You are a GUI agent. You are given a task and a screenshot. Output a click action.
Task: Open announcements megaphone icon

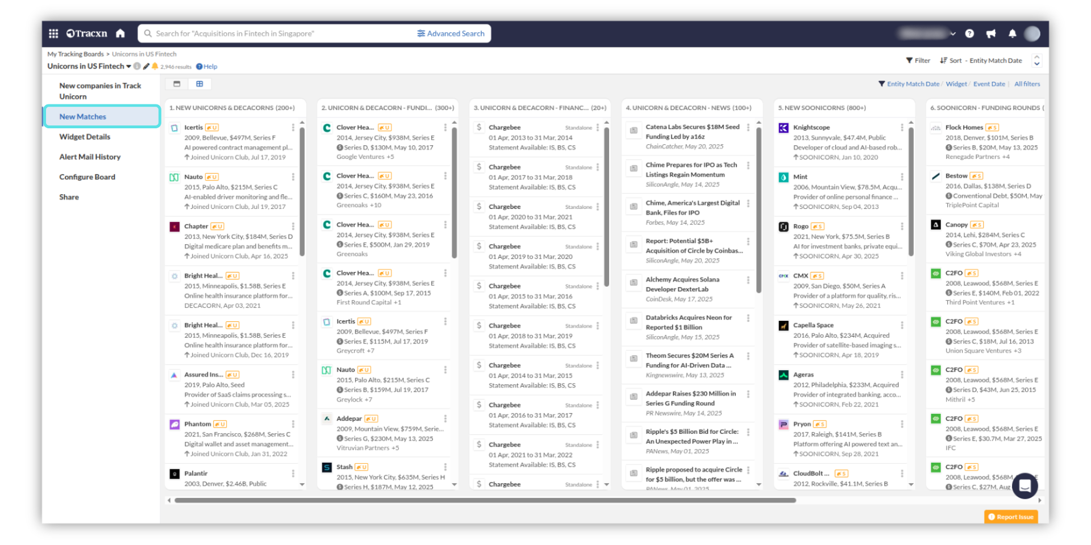click(991, 33)
